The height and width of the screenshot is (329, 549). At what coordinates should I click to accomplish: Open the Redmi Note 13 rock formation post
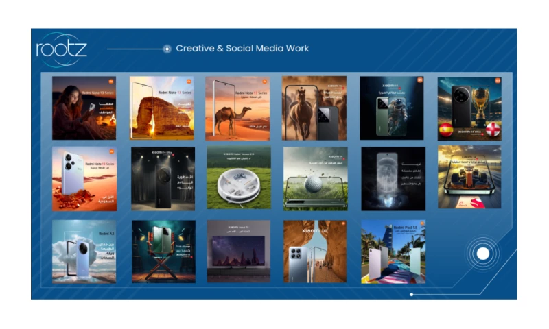point(162,108)
